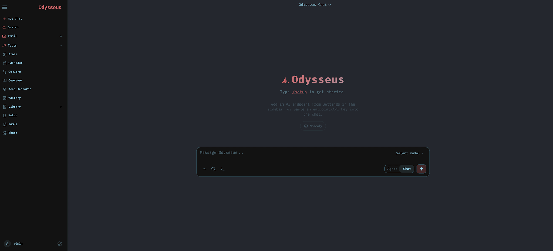
Task: Switch to Chat mode
Action: click(x=407, y=169)
